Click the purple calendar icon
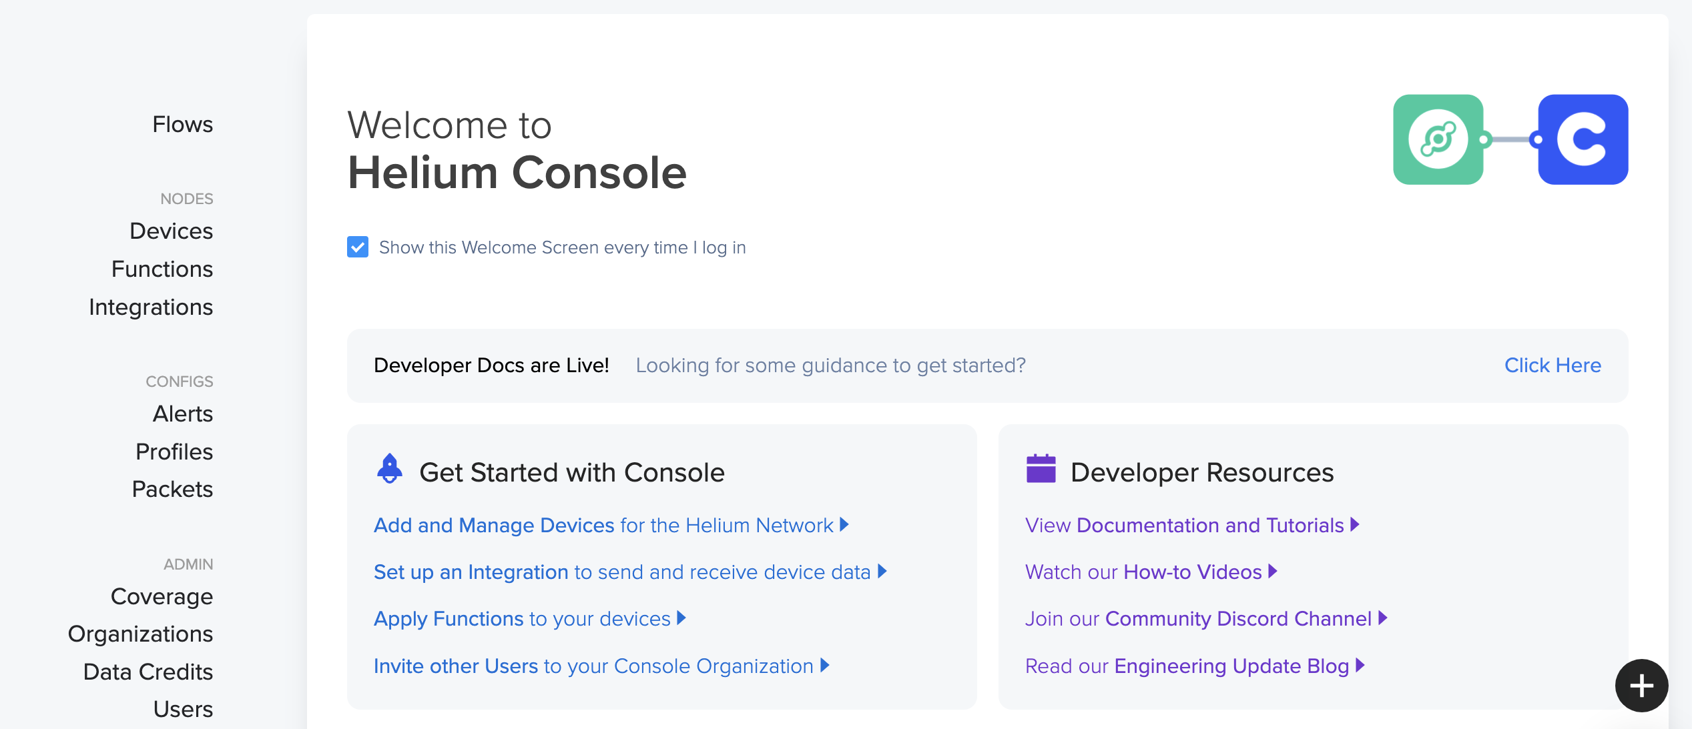The height and width of the screenshot is (729, 1692). click(1041, 468)
